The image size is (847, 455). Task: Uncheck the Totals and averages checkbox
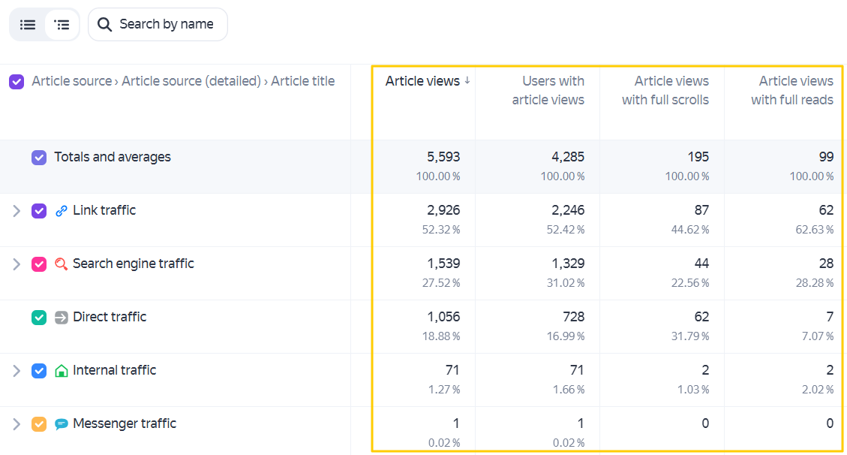[x=39, y=157]
